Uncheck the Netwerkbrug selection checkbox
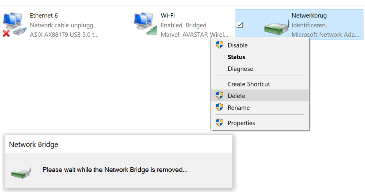Viewport: 365px width, 192px height. point(240,25)
